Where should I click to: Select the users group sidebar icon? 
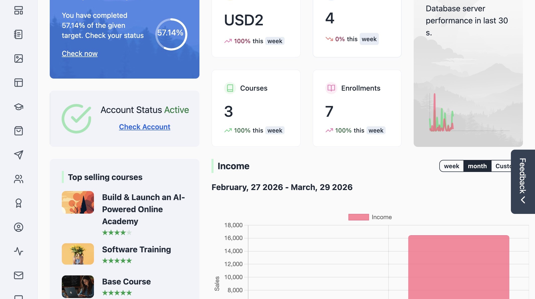[19, 179]
